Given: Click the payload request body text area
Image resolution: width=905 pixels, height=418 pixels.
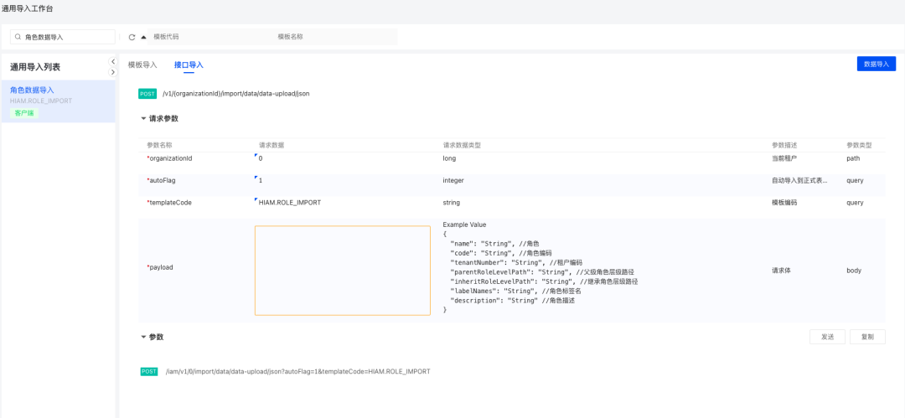Looking at the screenshot, I should pyautogui.click(x=342, y=270).
